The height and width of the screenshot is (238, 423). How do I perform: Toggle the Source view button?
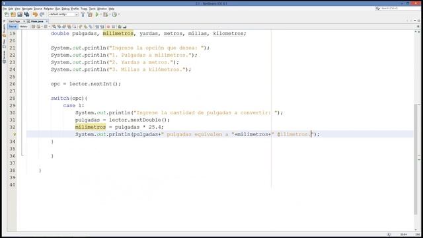13,26
